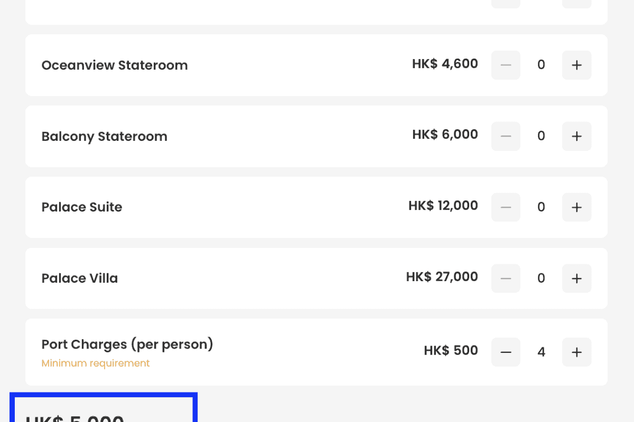Click the Minimum requirement note
This screenshot has height=422, width=634.
coord(96,363)
